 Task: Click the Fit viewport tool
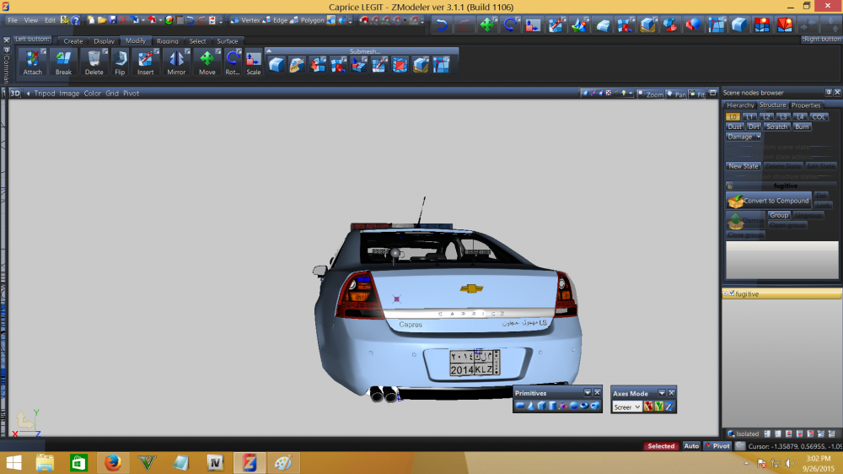tap(697, 94)
